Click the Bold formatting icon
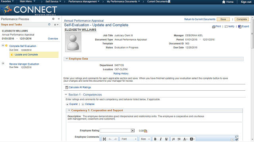Screen dimensions: 254x142 click(155, 139)
